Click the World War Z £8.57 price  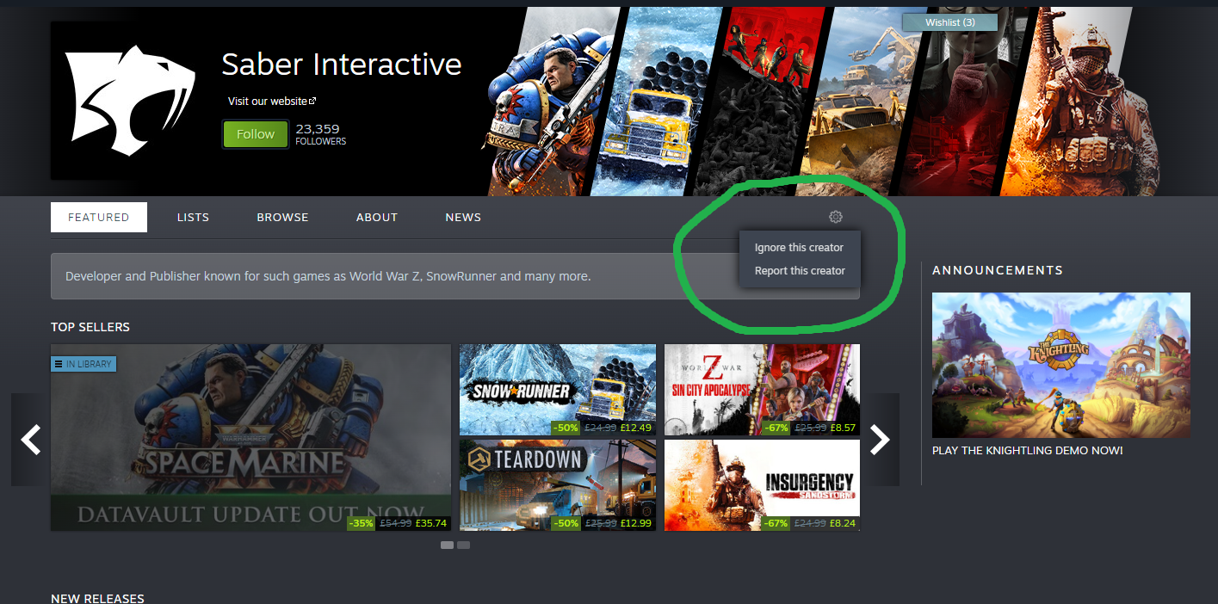click(843, 428)
